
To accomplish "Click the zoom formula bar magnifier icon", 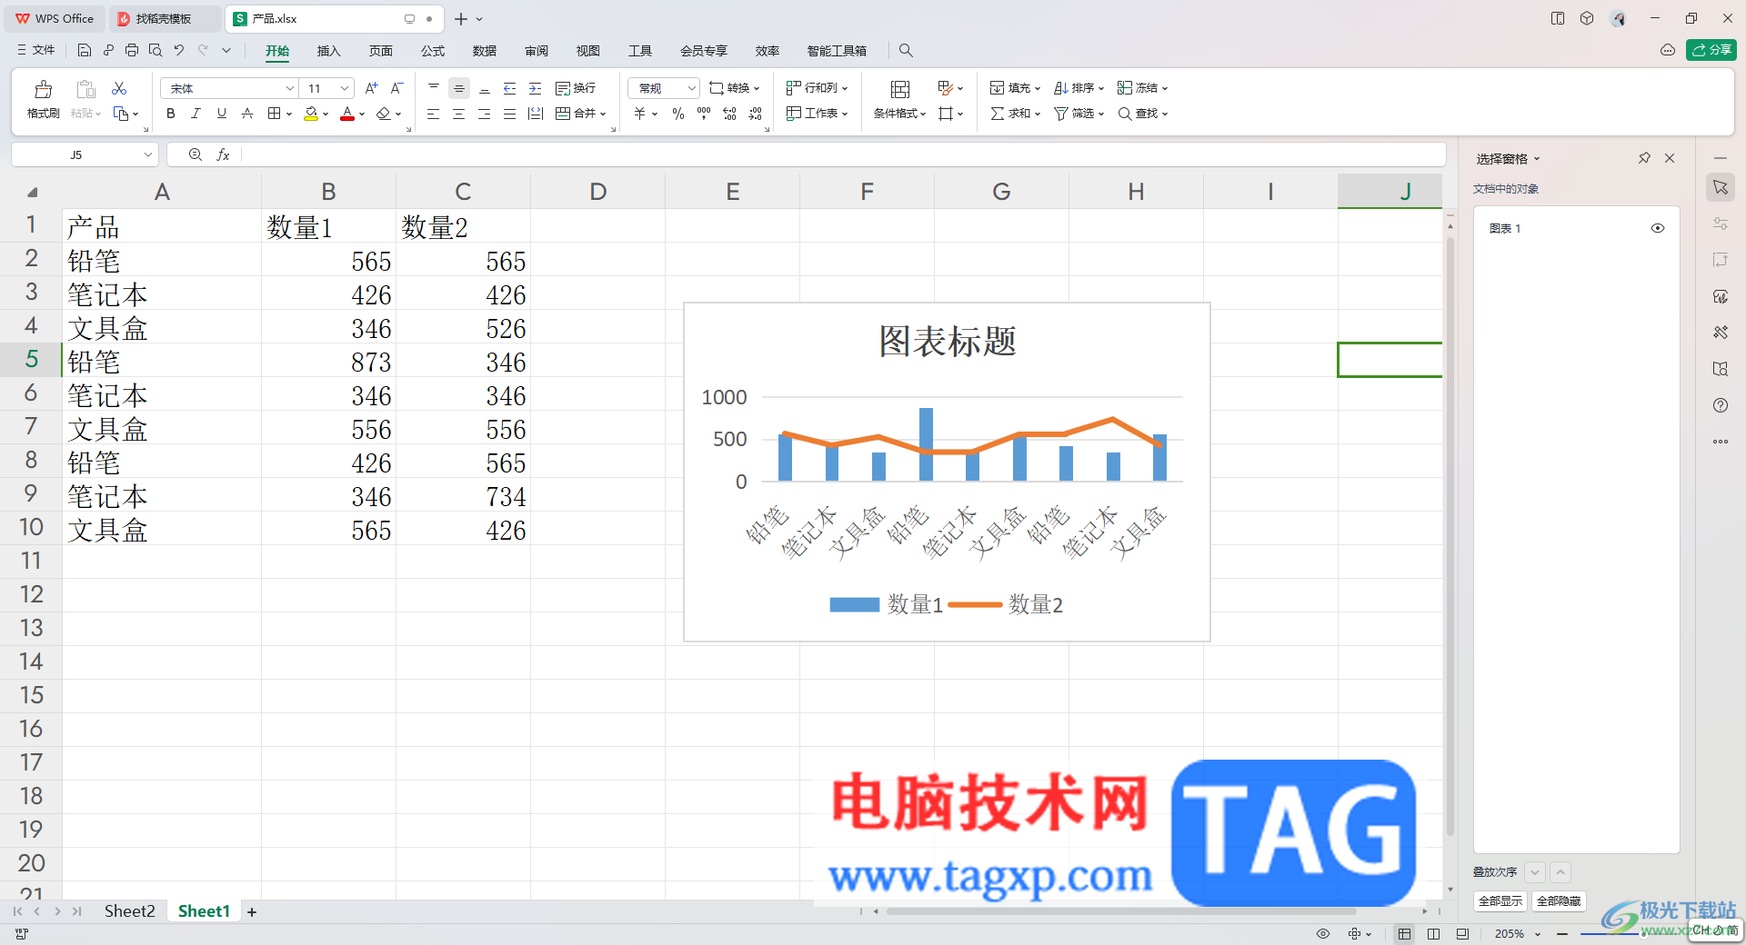I will [196, 154].
